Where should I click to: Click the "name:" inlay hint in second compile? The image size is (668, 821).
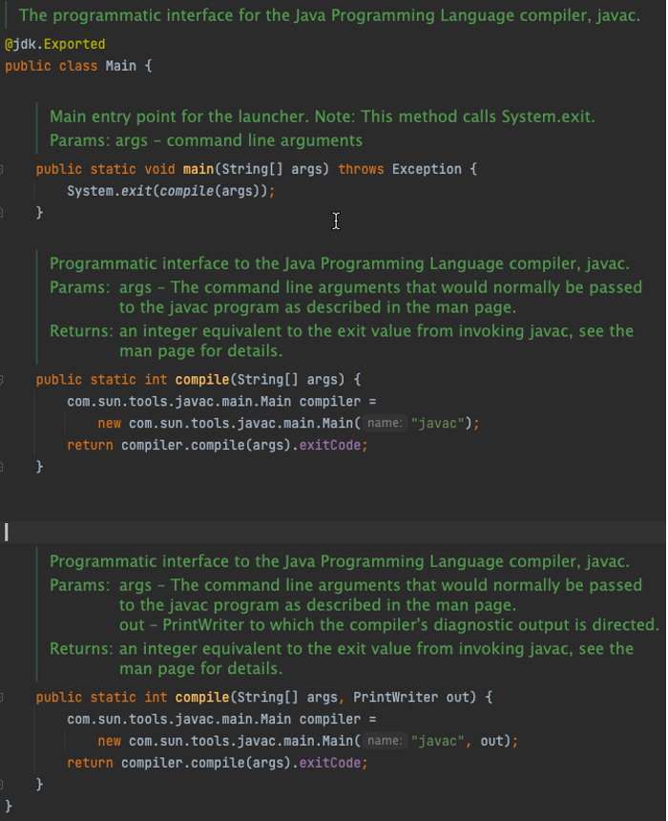click(x=384, y=741)
